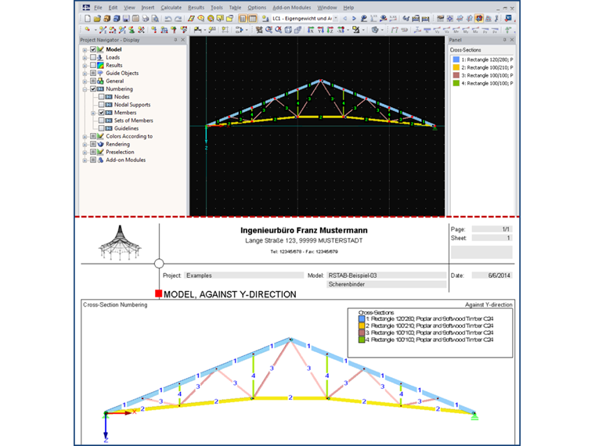Click the Print icon in toolbar
This screenshot has height=446, width=595.
point(146,19)
